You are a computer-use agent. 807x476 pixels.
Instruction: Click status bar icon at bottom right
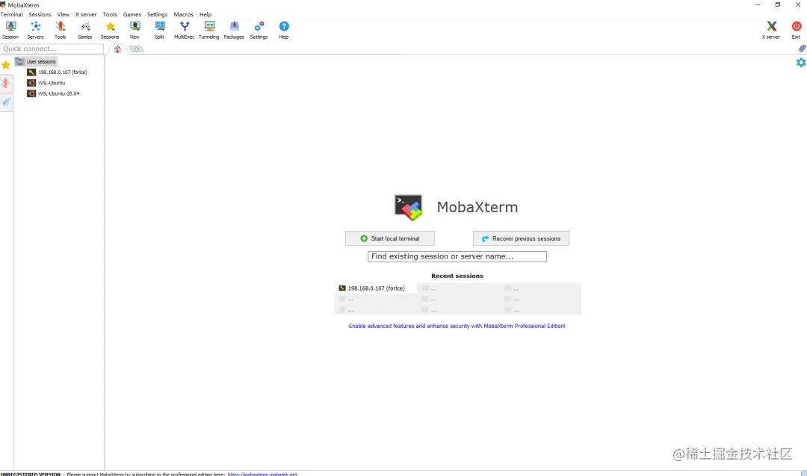(803, 474)
